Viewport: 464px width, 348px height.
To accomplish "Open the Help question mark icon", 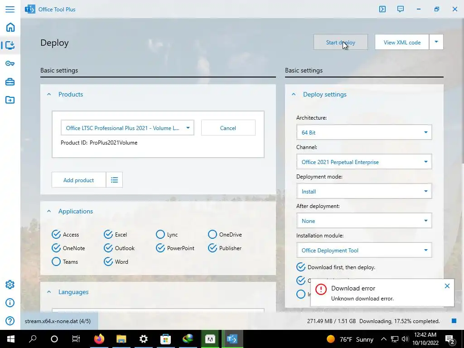I will [10, 321].
